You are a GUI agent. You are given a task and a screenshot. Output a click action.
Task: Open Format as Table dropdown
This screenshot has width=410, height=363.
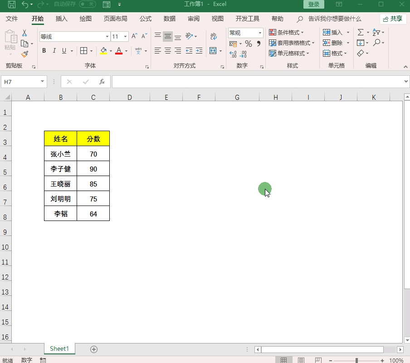click(292, 43)
